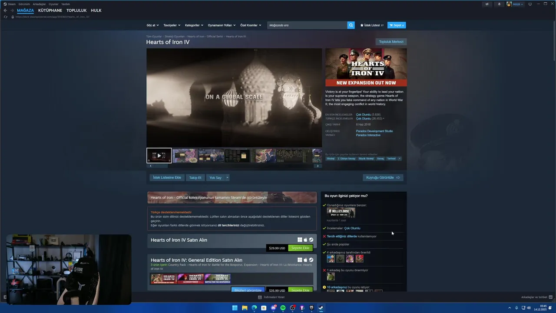Show hidden system tray icons chevron
This screenshot has height=313, width=556.
[x=510, y=308]
